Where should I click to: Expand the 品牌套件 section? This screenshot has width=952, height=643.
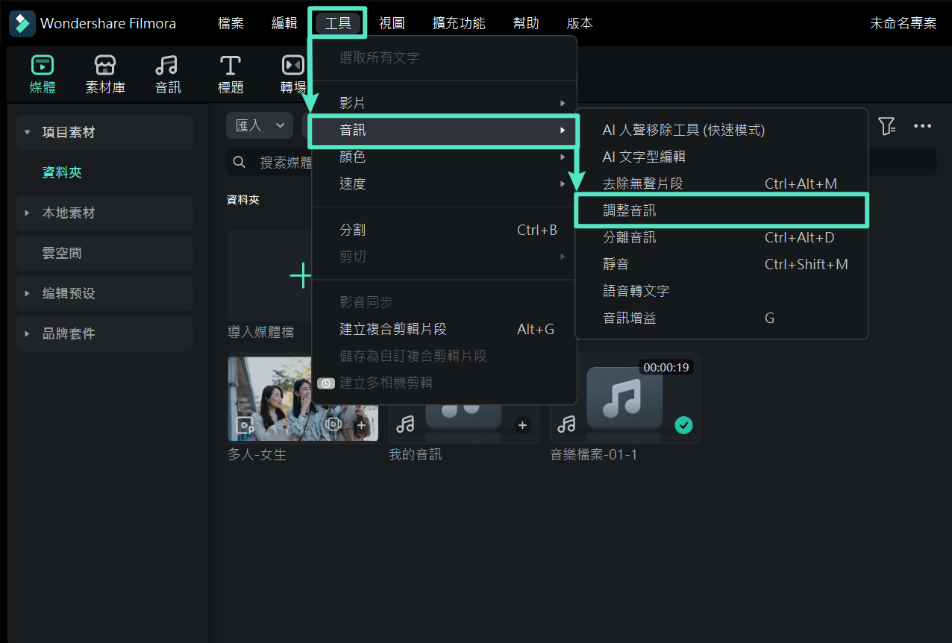[x=28, y=334]
